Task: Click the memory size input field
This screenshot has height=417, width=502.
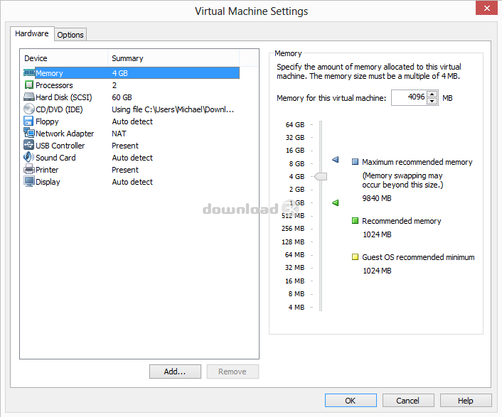Action: point(408,98)
